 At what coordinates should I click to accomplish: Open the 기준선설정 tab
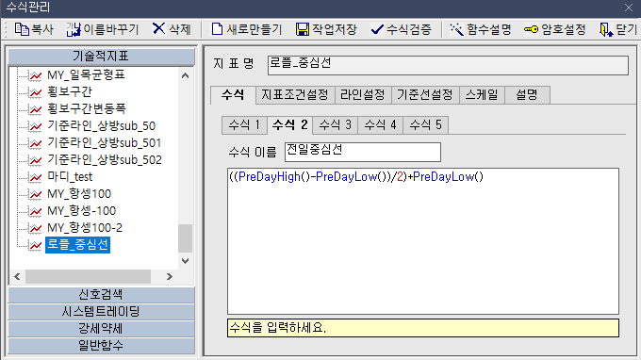click(x=425, y=95)
